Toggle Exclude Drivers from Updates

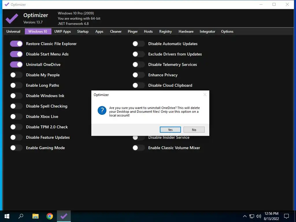tap(138, 54)
